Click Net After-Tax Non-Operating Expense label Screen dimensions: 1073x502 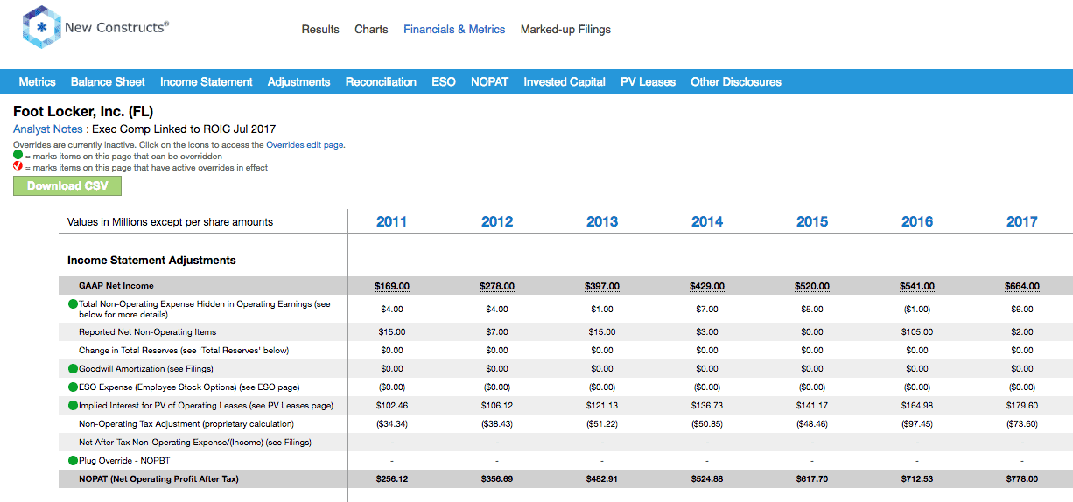click(x=195, y=443)
